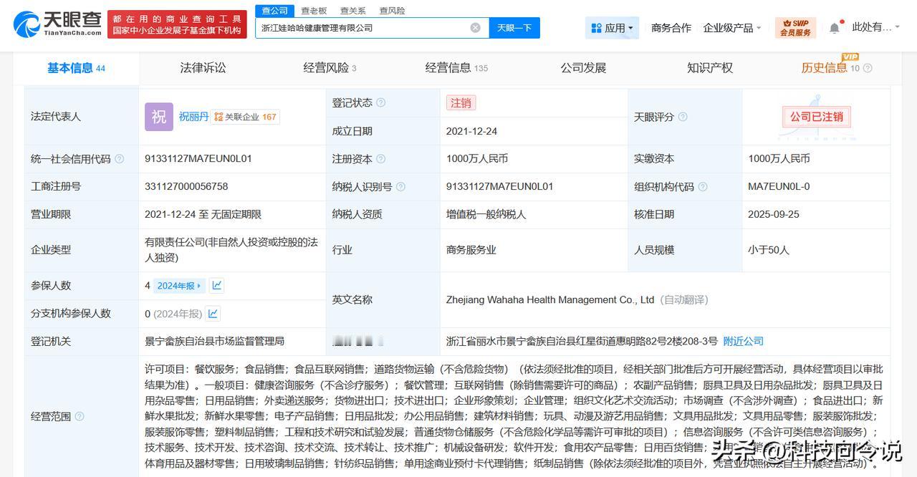
Task: Switch to 查老板 search tab
Action: click(x=314, y=11)
